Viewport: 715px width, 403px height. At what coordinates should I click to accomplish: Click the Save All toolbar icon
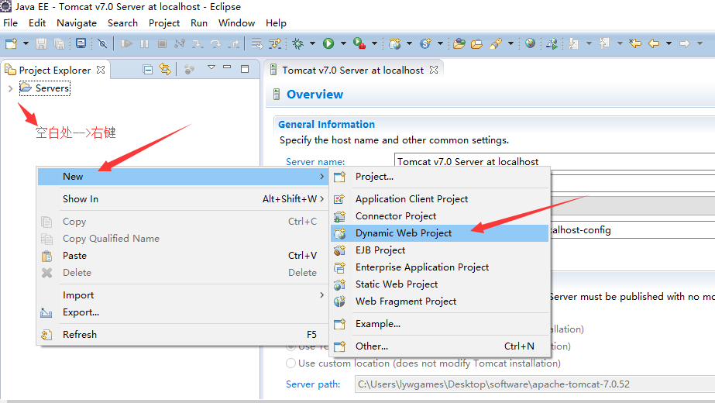pos(60,44)
